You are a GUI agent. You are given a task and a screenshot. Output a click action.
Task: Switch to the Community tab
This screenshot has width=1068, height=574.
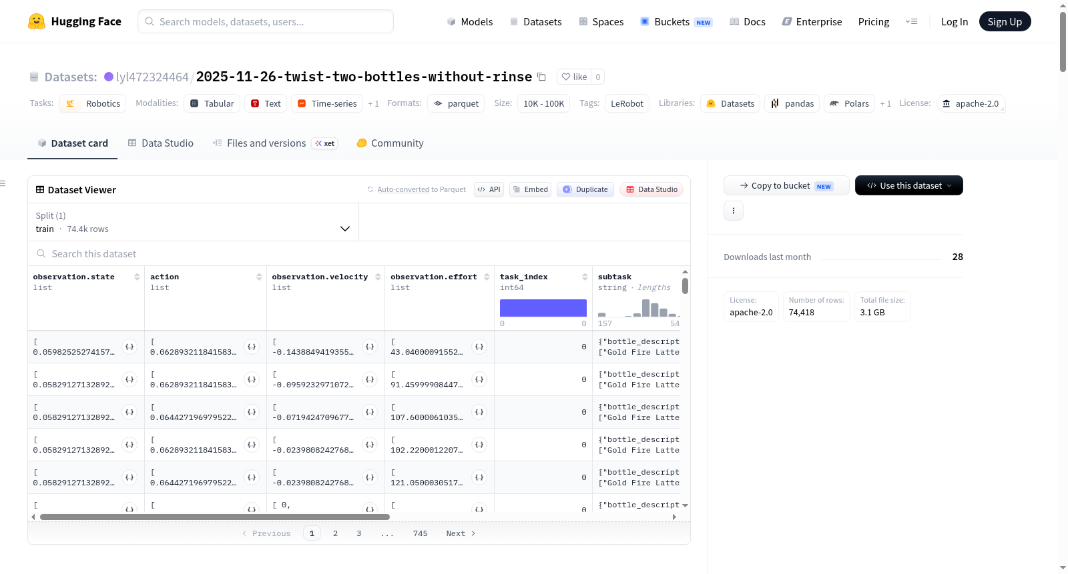390,143
